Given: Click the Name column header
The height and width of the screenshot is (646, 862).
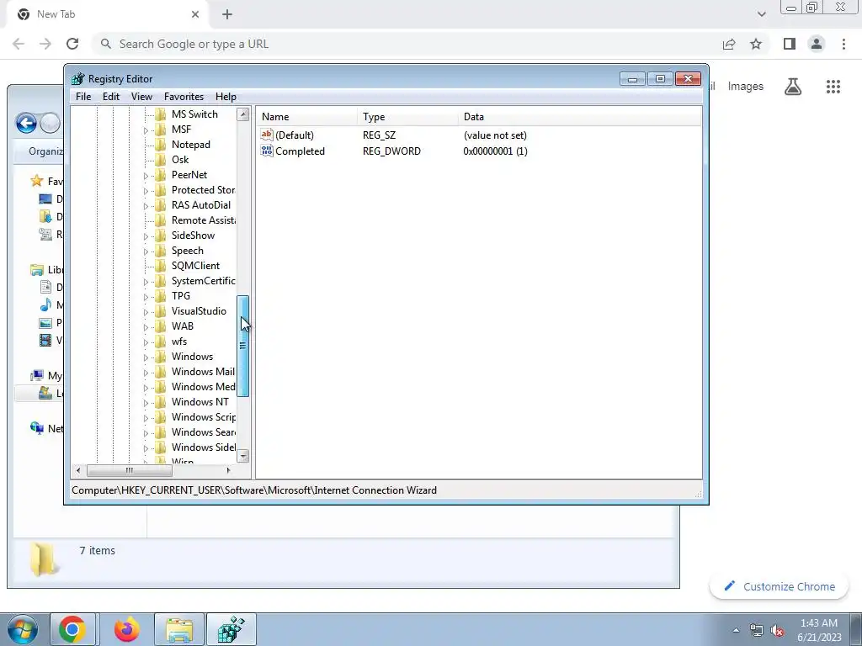Looking at the screenshot, I should [x=306, y=116].
